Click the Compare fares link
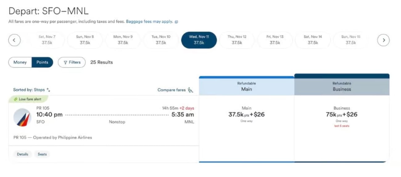 172,90
